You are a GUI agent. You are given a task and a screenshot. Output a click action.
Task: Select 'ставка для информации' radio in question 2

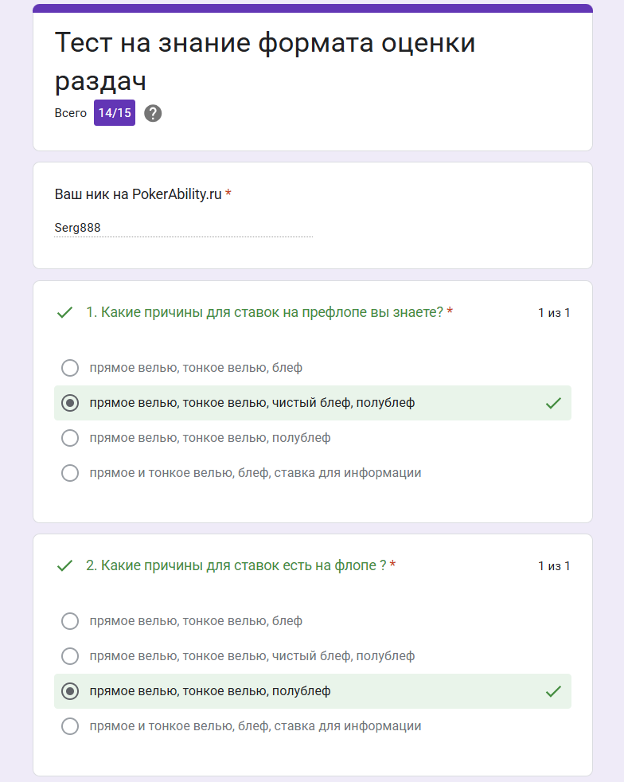tap(70, 726)
